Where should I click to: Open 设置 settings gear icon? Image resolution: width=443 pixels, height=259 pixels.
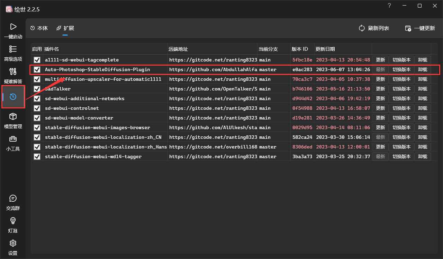pyautogui.click(x=13, y=243)
